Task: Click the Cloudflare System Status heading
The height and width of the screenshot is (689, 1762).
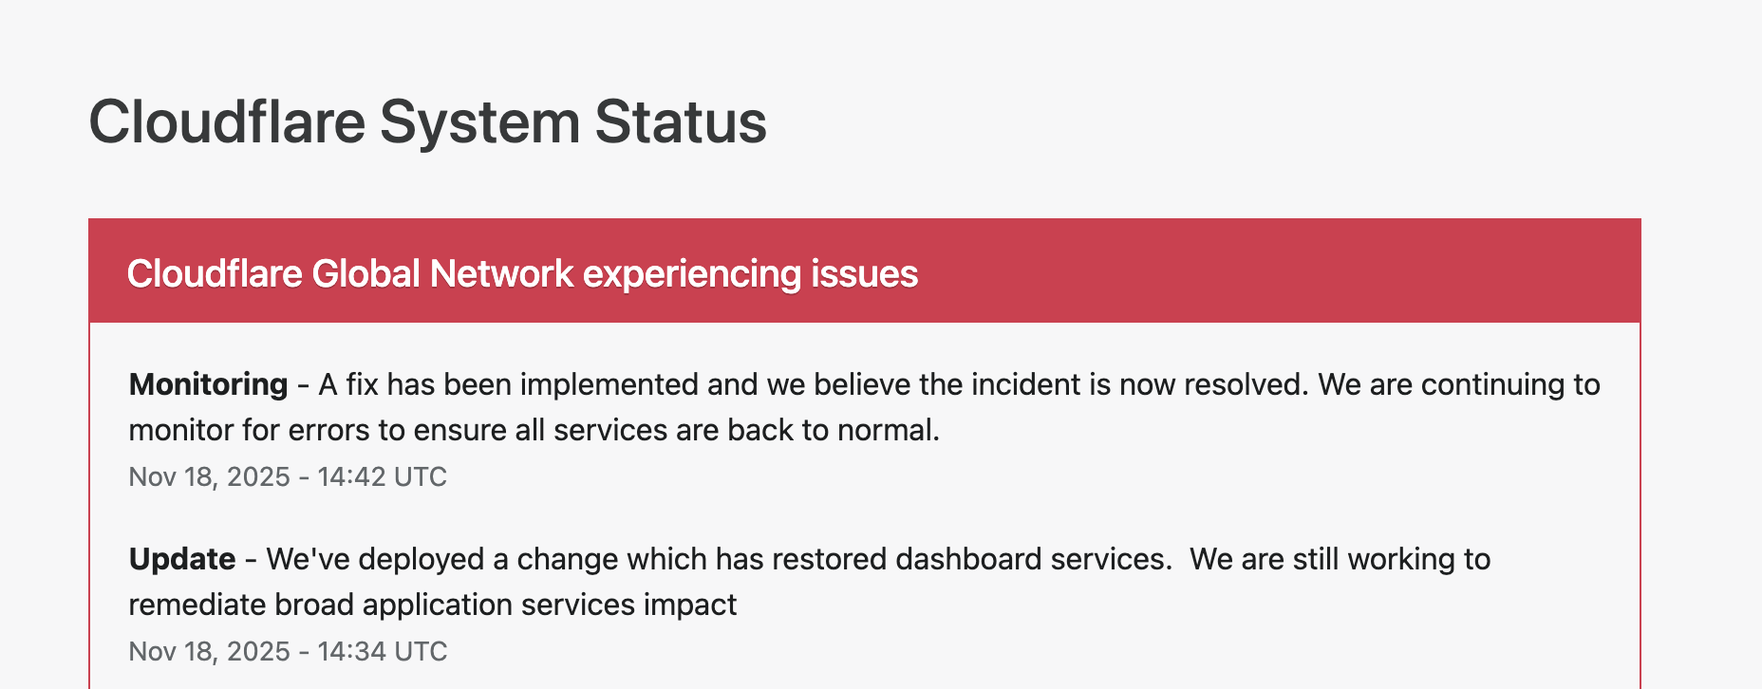Action: [427, 122]
